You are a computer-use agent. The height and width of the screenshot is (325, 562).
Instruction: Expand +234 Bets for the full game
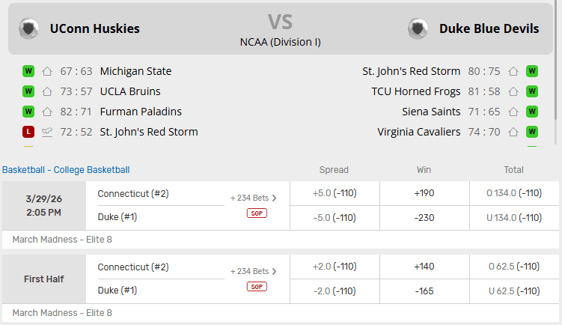point(254,198)
